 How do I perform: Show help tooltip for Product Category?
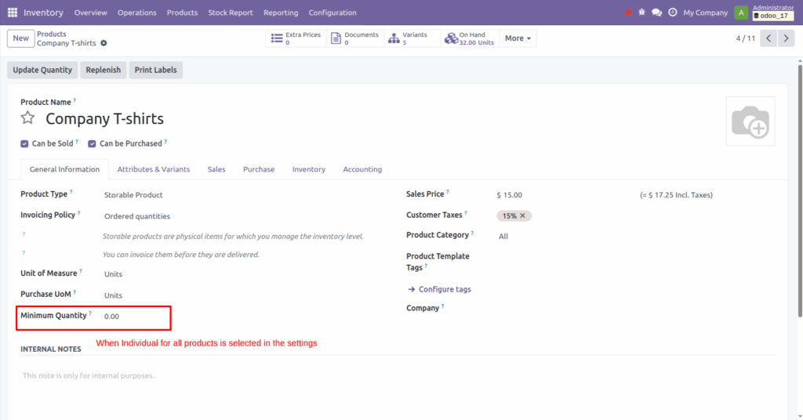pos(472,233)
